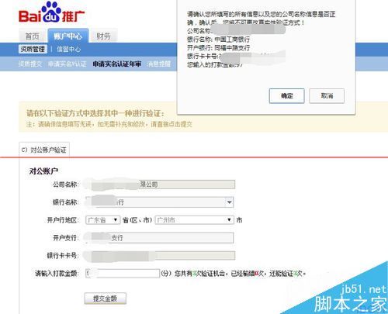The height and width of the screenshot is (314, 388).
Task: Click the 请输入打款金额 input box
Action: tap(123, 273)
